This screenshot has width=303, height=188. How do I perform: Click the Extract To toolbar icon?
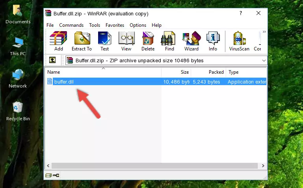click(x=82, y=41)
